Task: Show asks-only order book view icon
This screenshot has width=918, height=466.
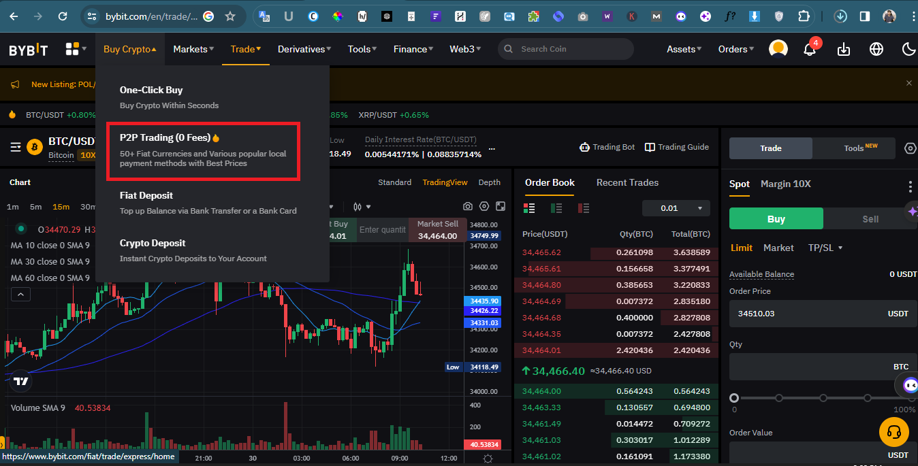Action: (584, 207)
